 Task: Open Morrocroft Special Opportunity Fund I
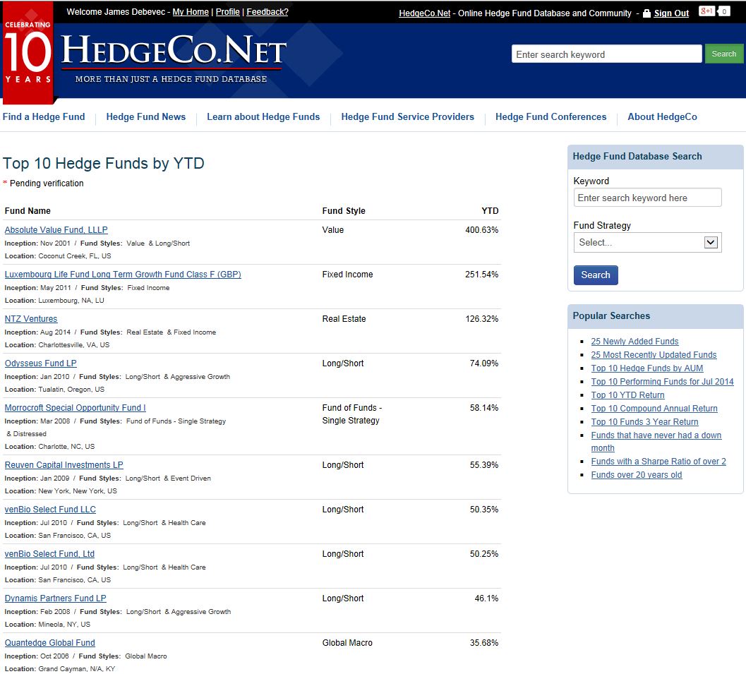pos(76,408)
